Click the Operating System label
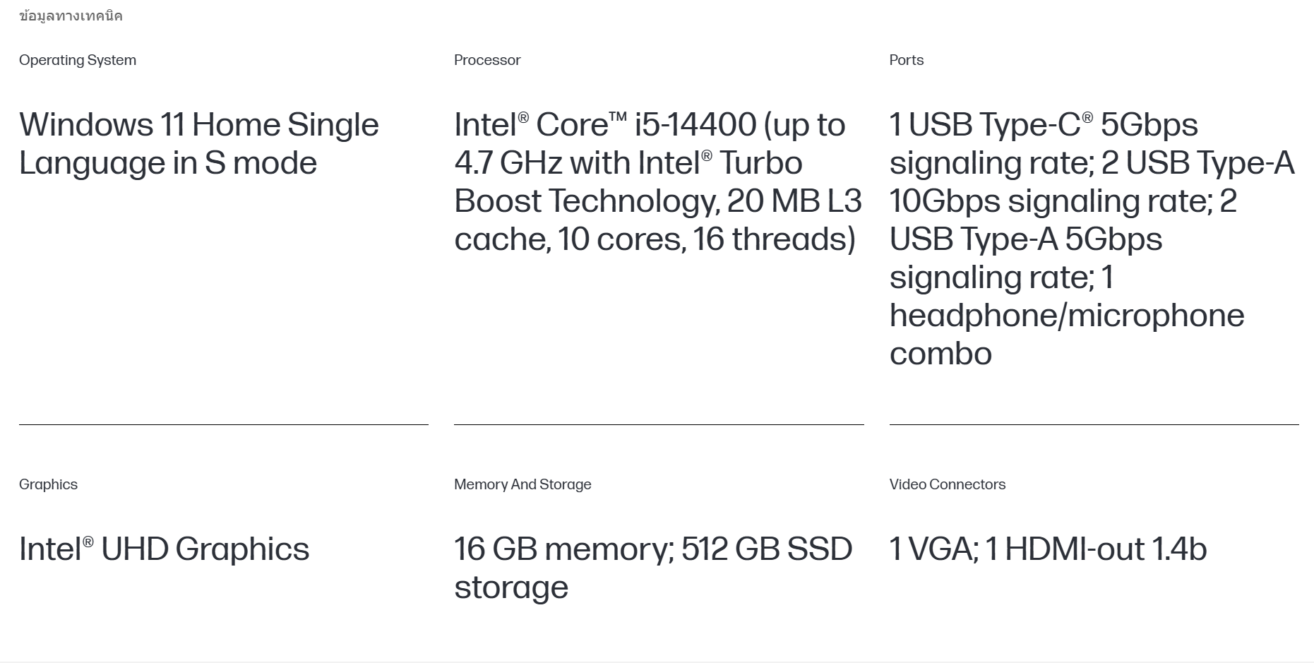 pos(78,60)
